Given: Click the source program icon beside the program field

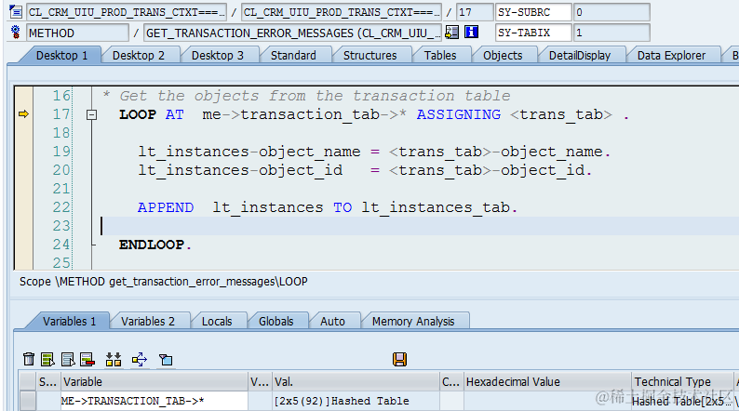Looking at the screenshot, I should pyautogui.click(x=16, y=12).
